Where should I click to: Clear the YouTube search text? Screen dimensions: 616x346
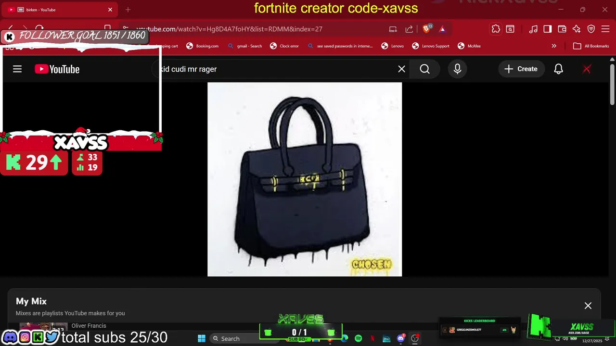pyautogui.click(x=401, y=69)
